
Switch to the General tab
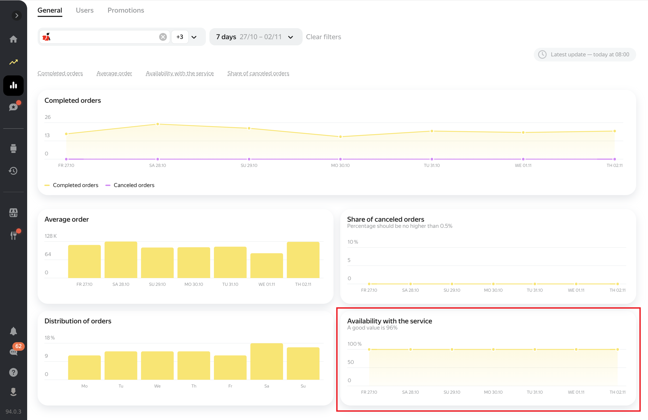point(50,10)
